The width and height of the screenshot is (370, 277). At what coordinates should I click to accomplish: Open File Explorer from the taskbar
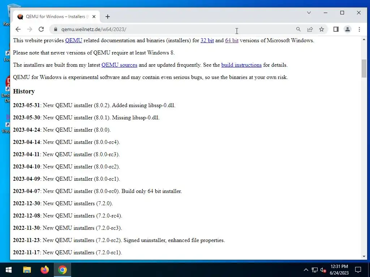click(27, 270)
